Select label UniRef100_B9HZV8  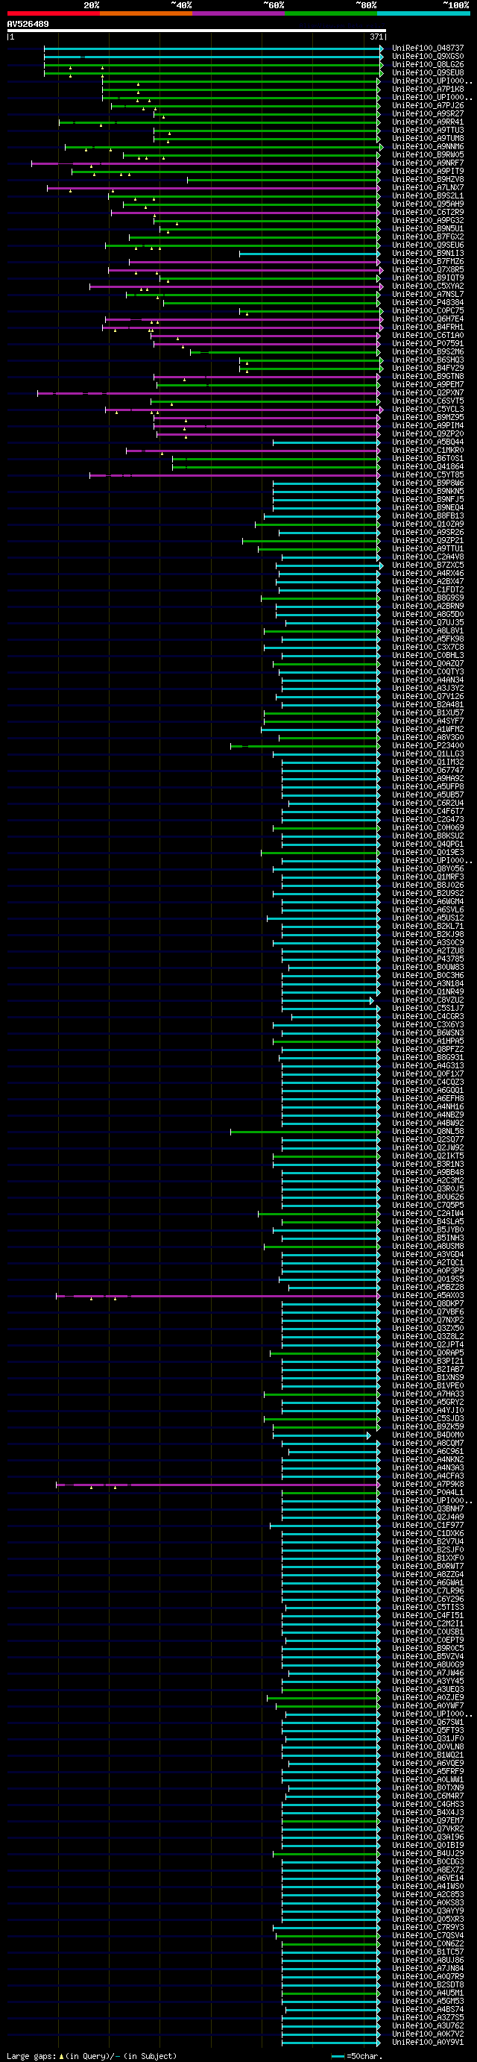point(427,179)
